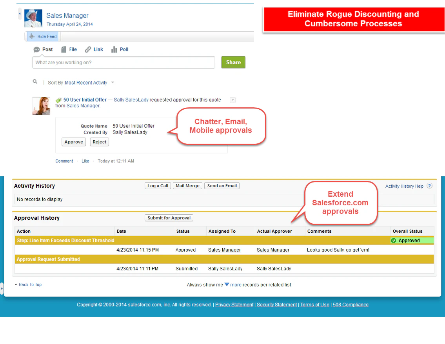Image resolution: width=445 pixels, height=344 pixels.
Task: Click the quote tag icon beside 50 User Initial Offer
Action: coord(58,100)
